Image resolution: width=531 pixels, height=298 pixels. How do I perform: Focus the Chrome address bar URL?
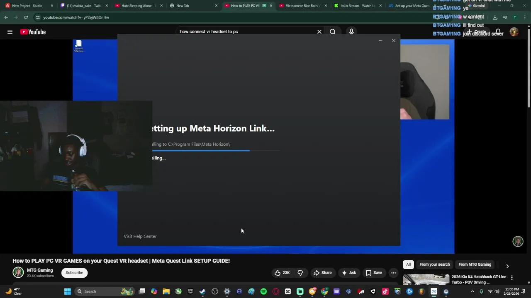click(76, 17)
